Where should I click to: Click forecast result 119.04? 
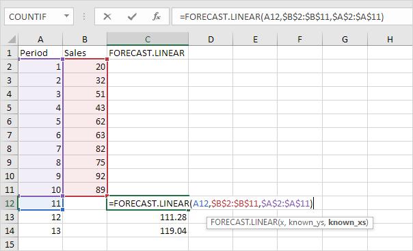tap(148, 230)
